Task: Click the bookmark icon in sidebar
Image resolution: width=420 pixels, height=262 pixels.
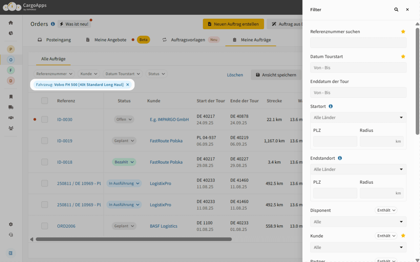Action: 11,97
